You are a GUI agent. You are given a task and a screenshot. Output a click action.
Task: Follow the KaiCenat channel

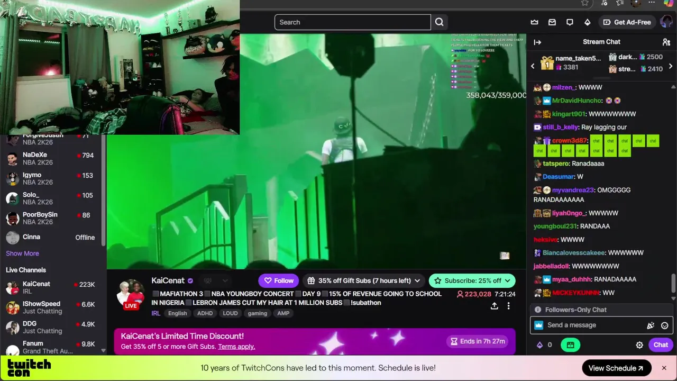[x=279, y=280]
